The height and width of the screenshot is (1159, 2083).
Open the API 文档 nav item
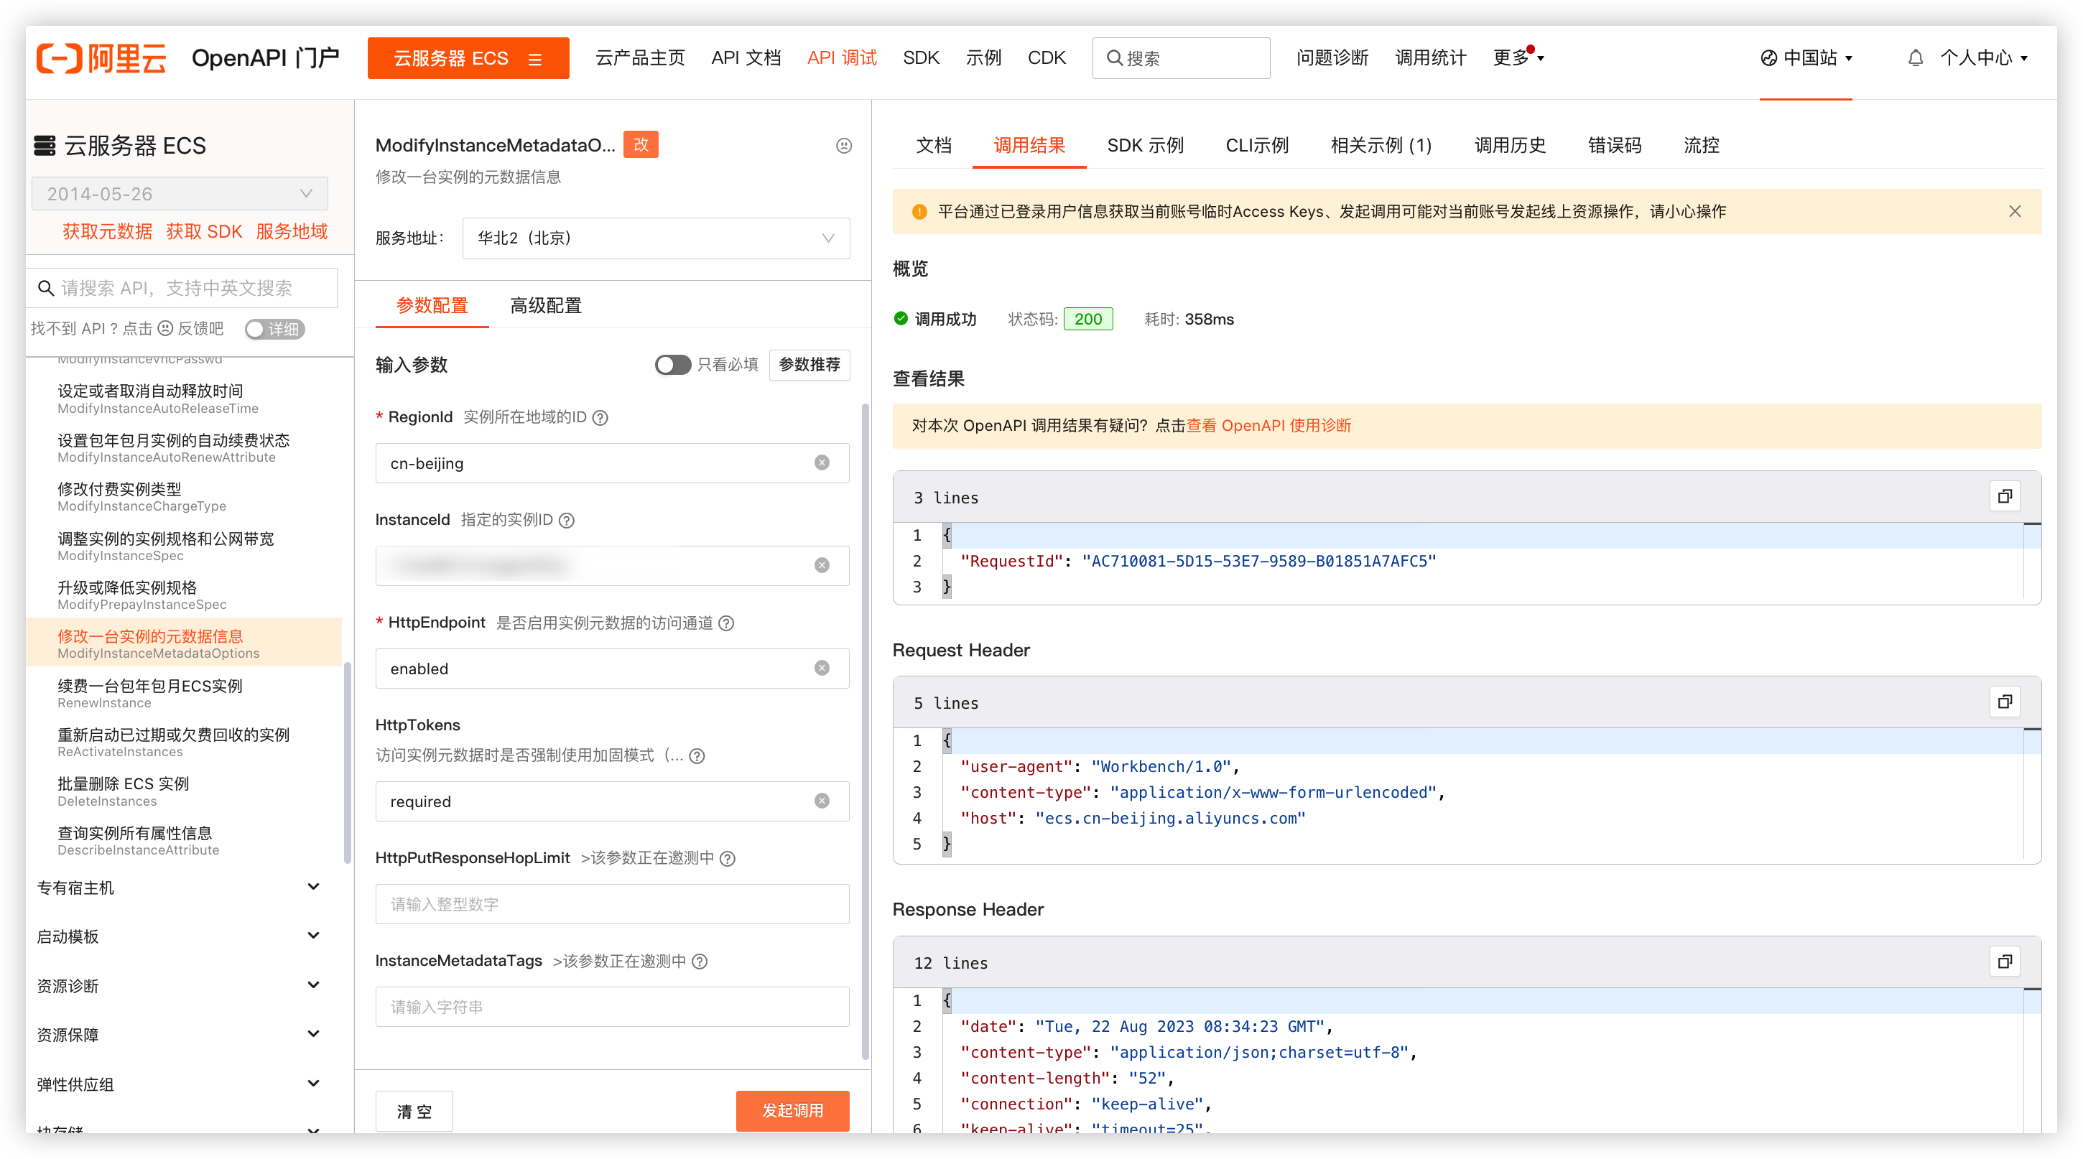pos(746,58)
